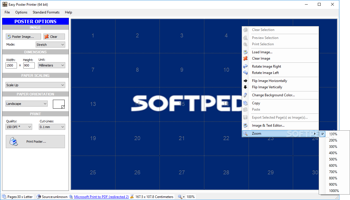
Task: Click Pages:30 x Letter status text
Action: coord(20,197)
